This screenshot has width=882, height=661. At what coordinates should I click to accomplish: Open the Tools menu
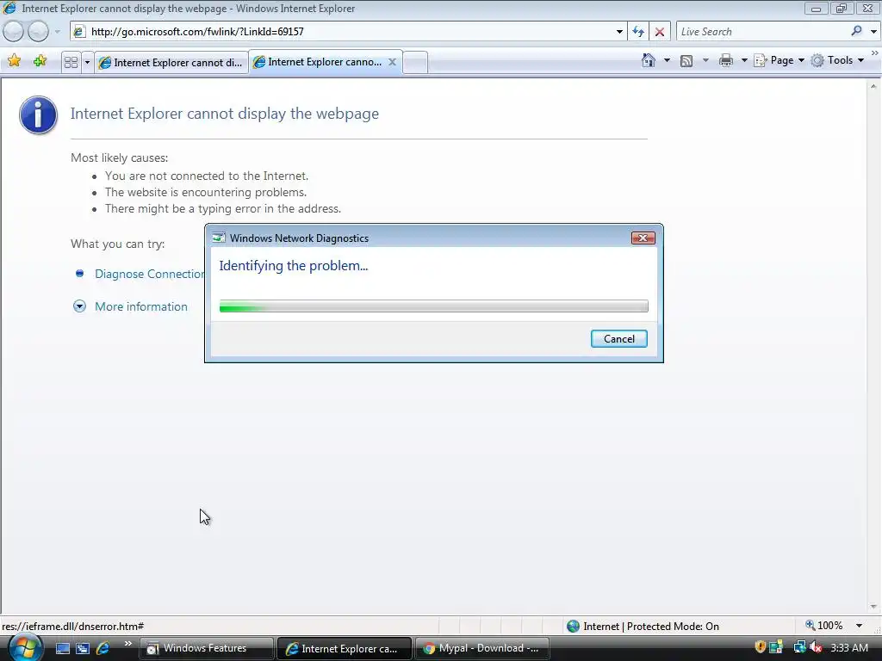[x=837, y=60]
